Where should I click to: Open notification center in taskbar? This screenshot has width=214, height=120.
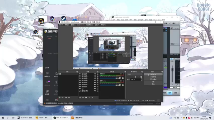click(x=210, y=118)
